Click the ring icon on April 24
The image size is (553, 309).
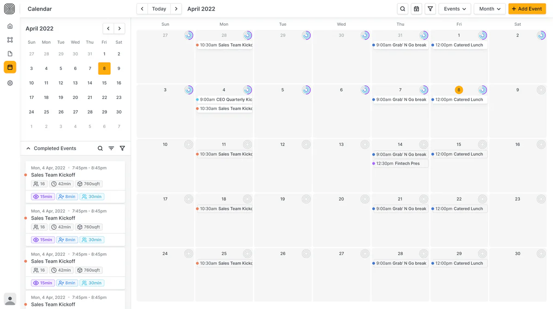[189, 254]
